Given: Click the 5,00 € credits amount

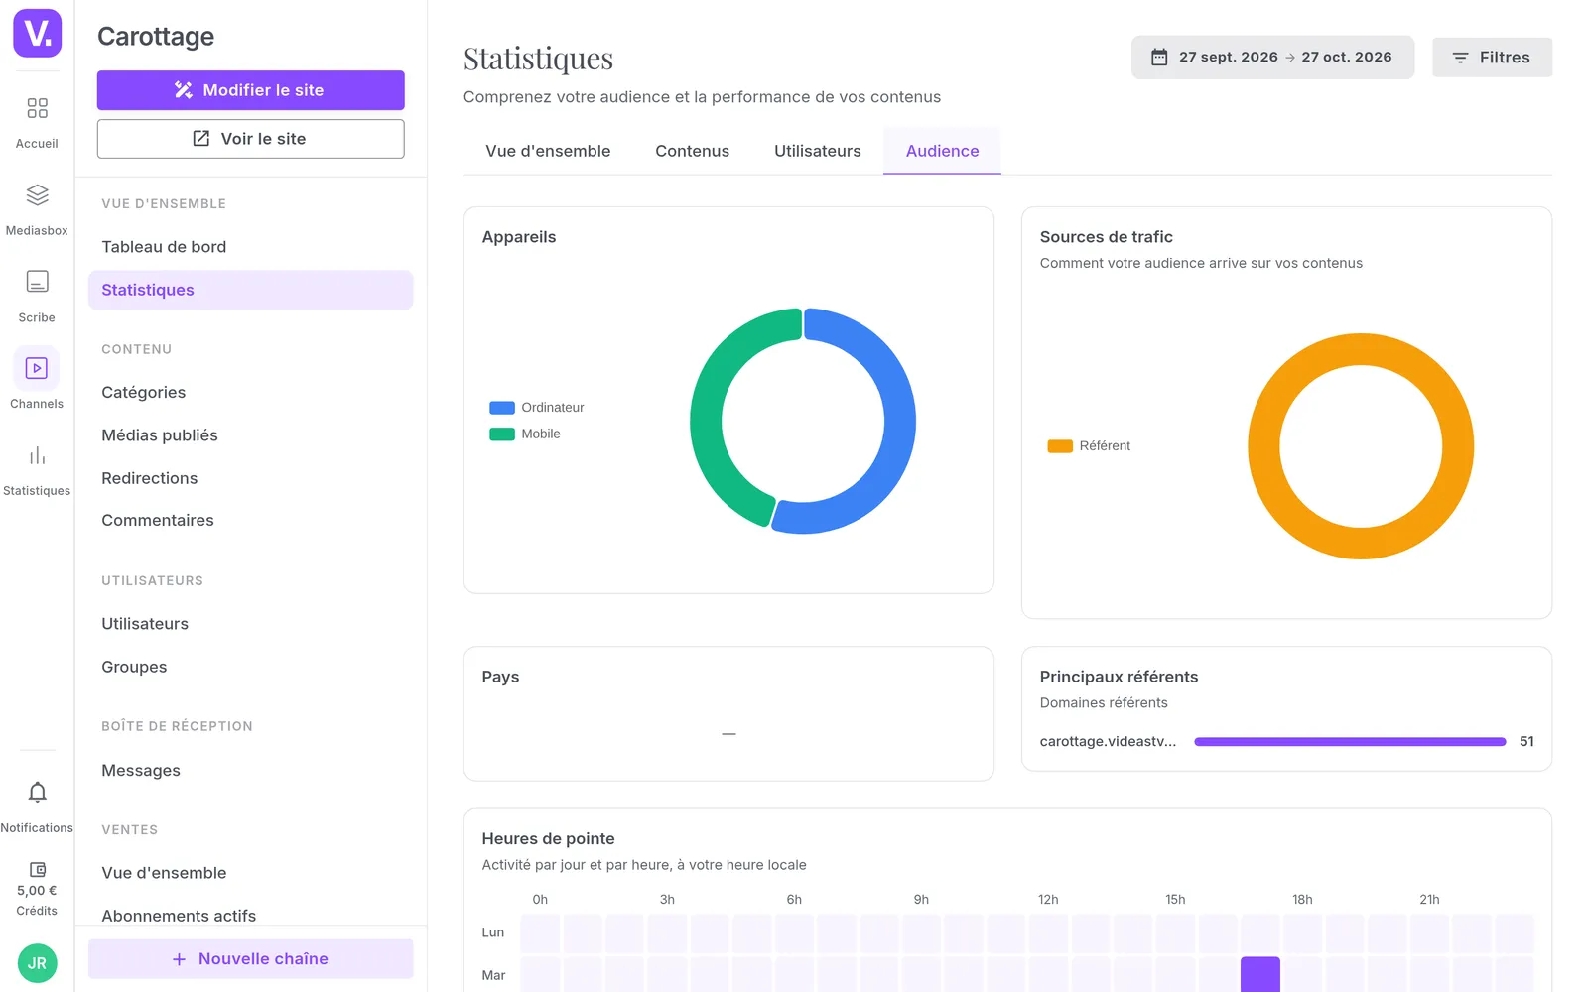Looking at the screenshot, I should point(37,891).
